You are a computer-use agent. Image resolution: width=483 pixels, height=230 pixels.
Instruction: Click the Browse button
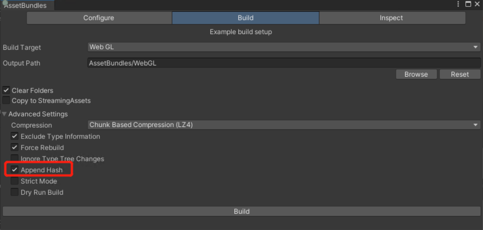(416, 74)
